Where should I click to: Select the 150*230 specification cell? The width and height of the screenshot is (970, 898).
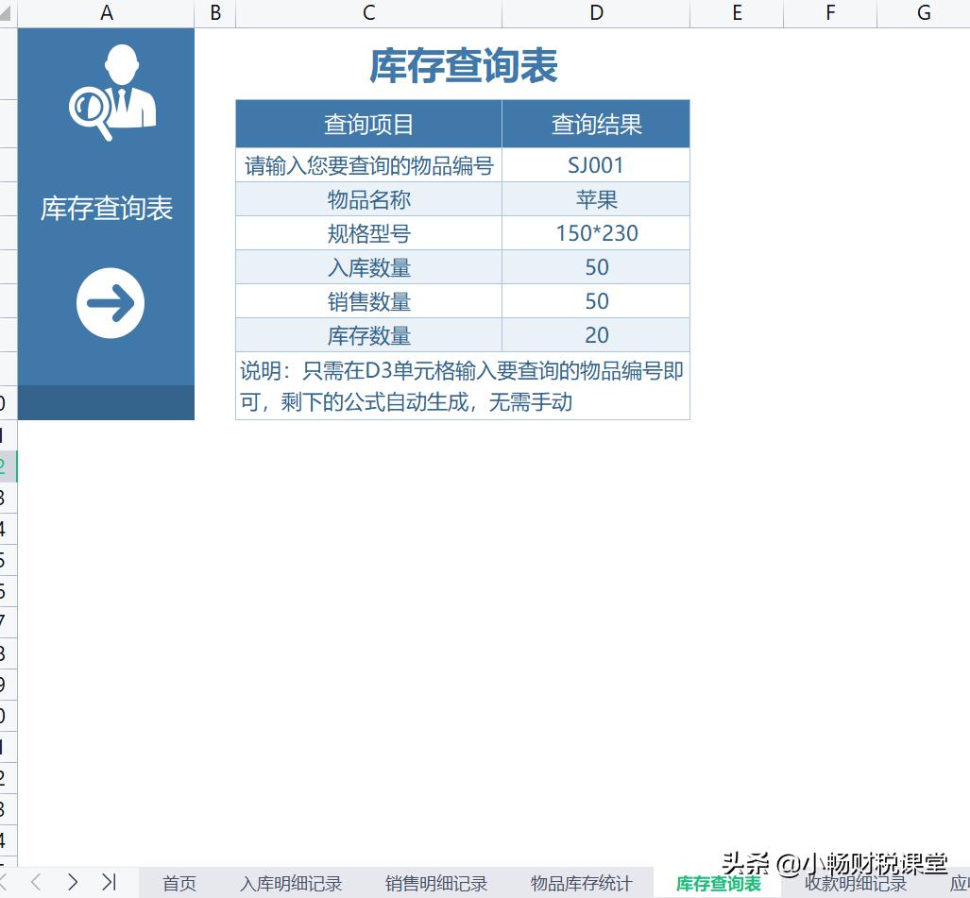pos(596,232)
